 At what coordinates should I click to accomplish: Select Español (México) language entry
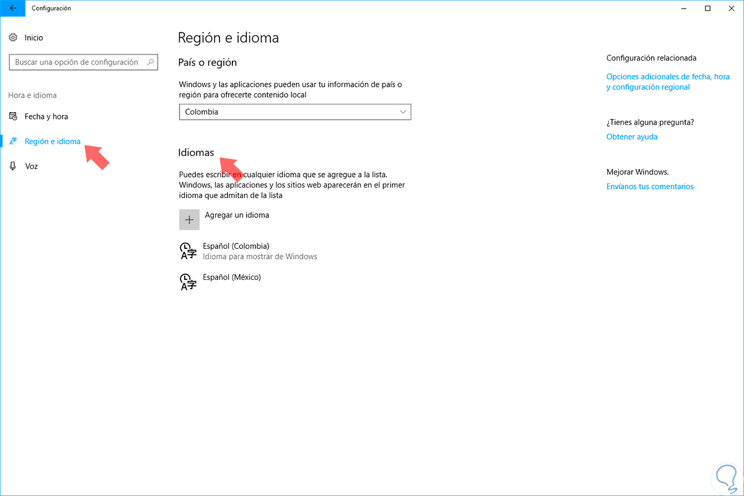(232, 277)
